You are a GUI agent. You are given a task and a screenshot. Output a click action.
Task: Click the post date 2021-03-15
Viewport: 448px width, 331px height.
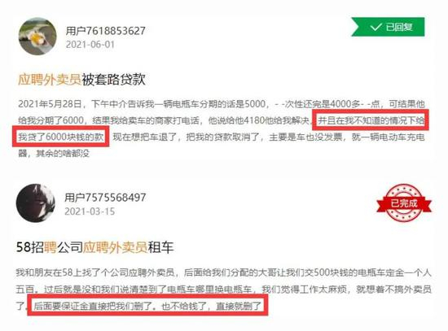(x=90, y=211)
